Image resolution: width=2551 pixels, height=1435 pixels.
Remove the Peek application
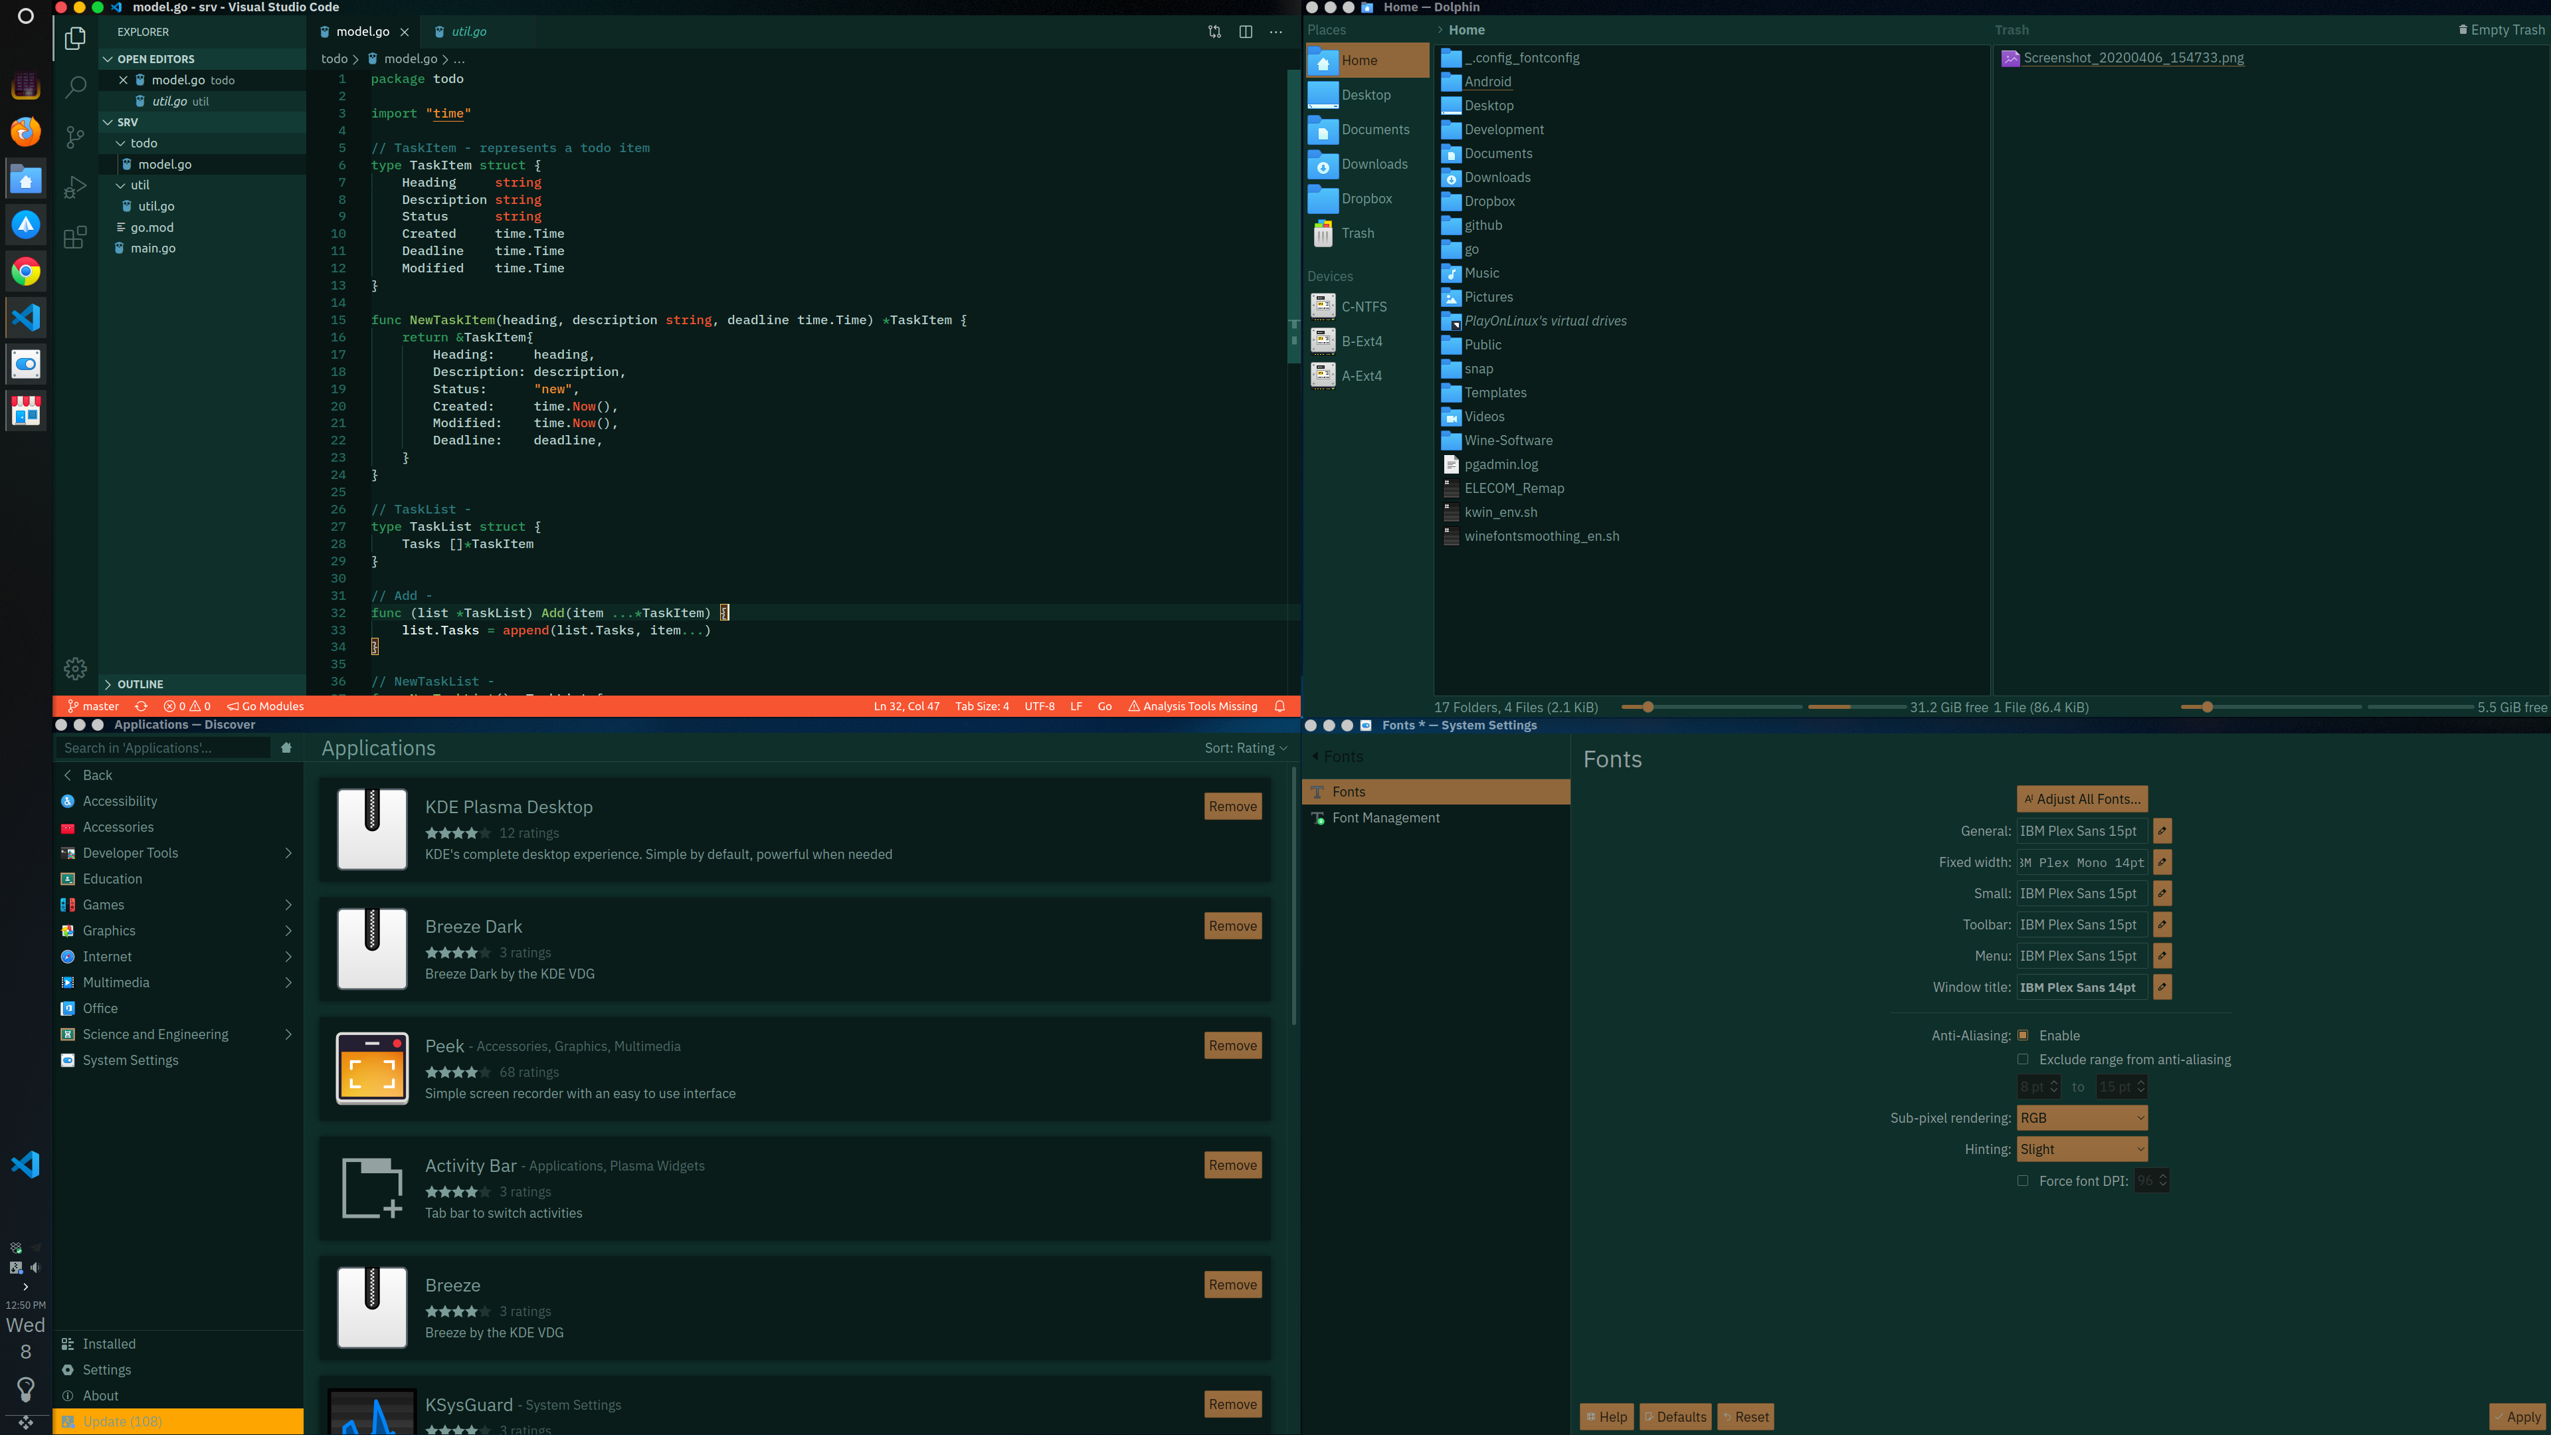tap(1232, 1046)
